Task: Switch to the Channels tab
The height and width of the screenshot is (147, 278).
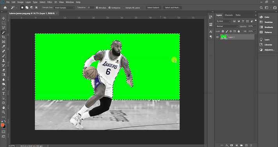Action: tap(228, 15)
